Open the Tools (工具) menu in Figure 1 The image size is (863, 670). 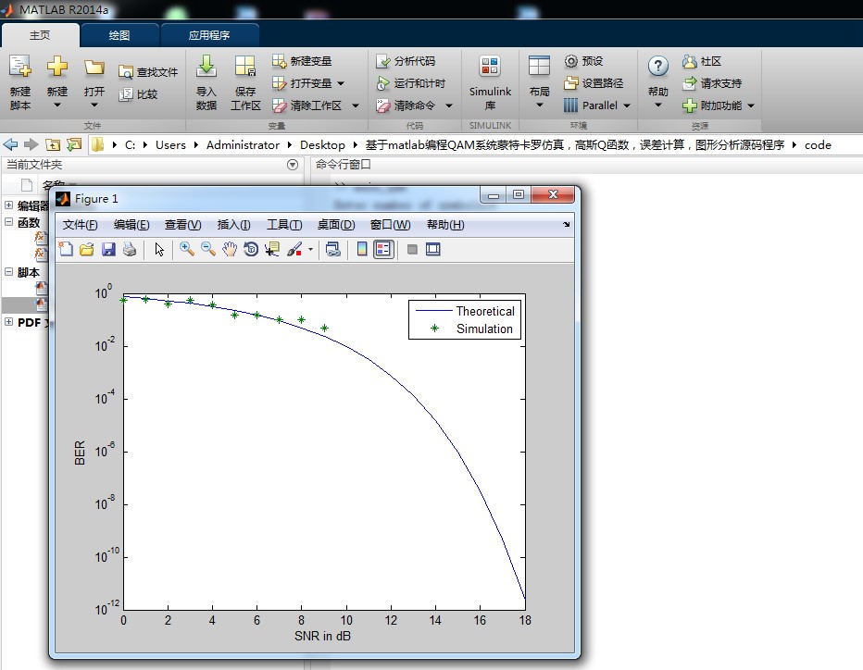(x=284, y=225)
